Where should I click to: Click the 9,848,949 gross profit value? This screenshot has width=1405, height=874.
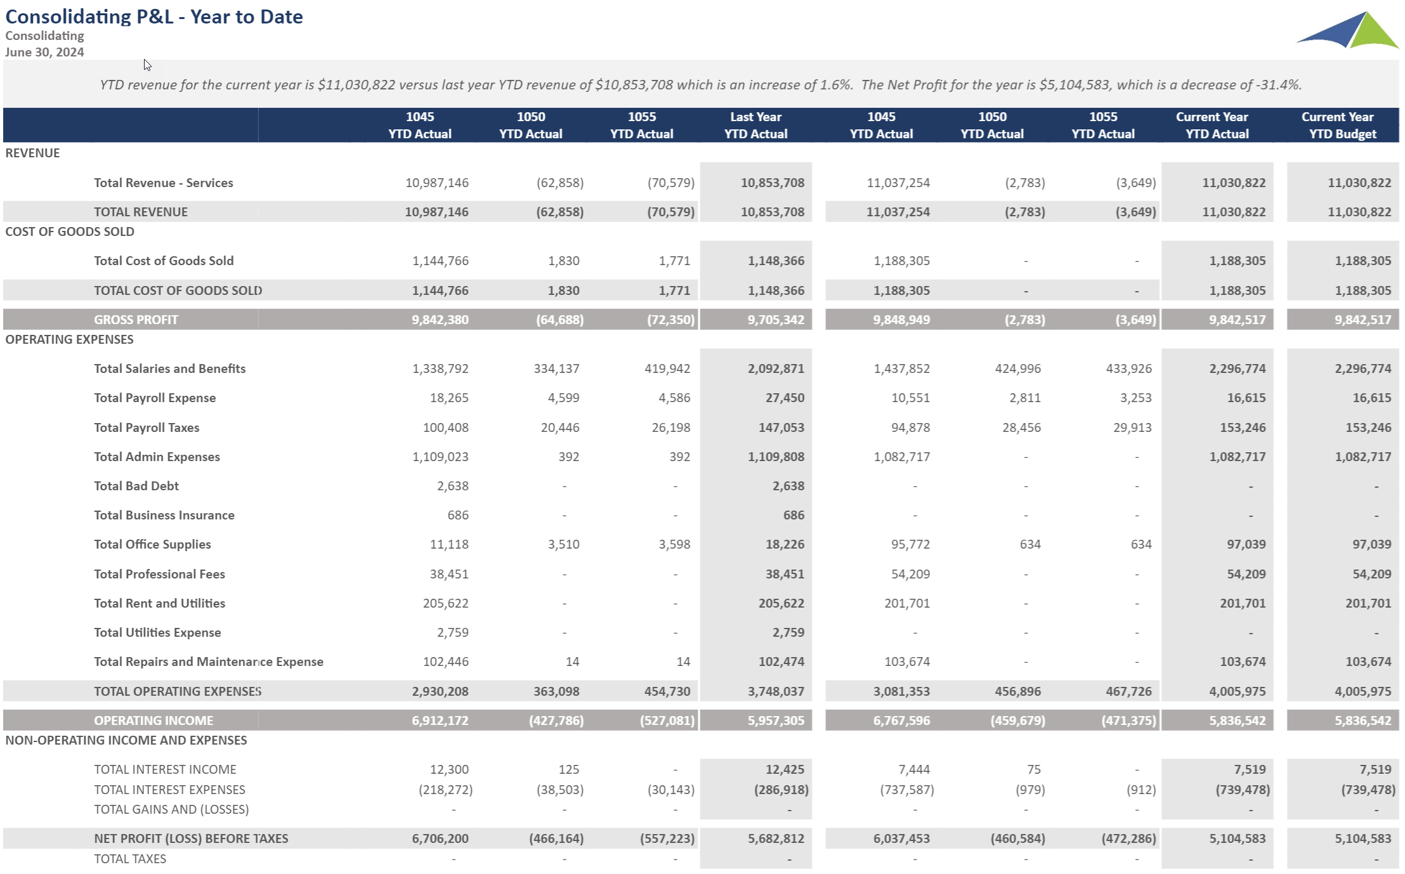901,320
